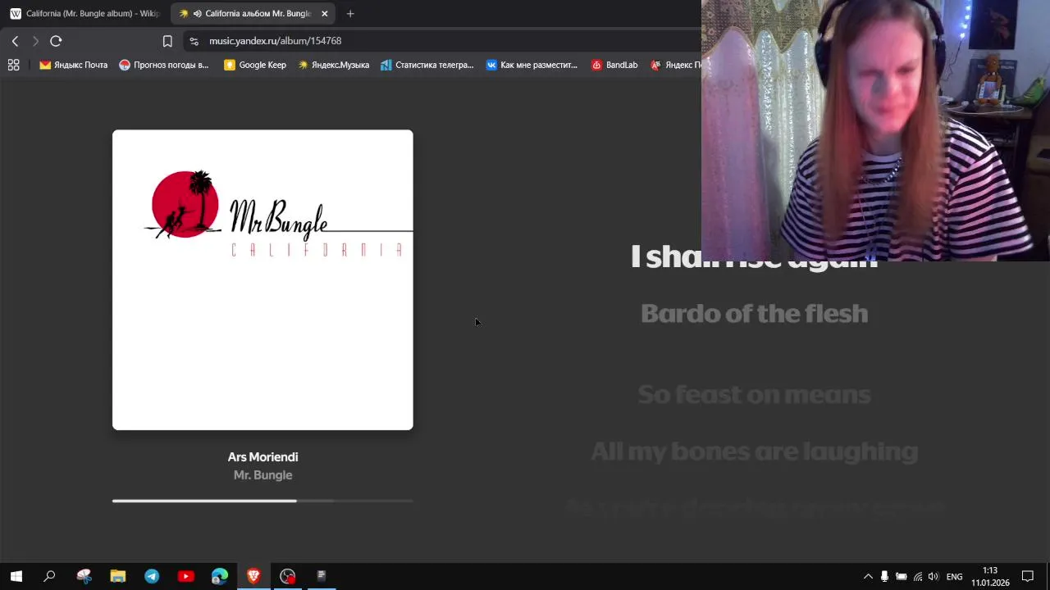Open the Яндекс.Музыка bookmark

click(x=333, y=65)
